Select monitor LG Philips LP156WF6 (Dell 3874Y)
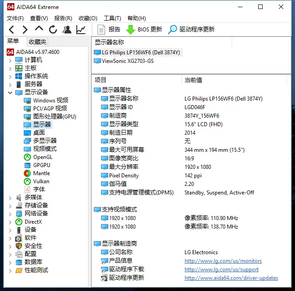 click(x=137, y=53)
